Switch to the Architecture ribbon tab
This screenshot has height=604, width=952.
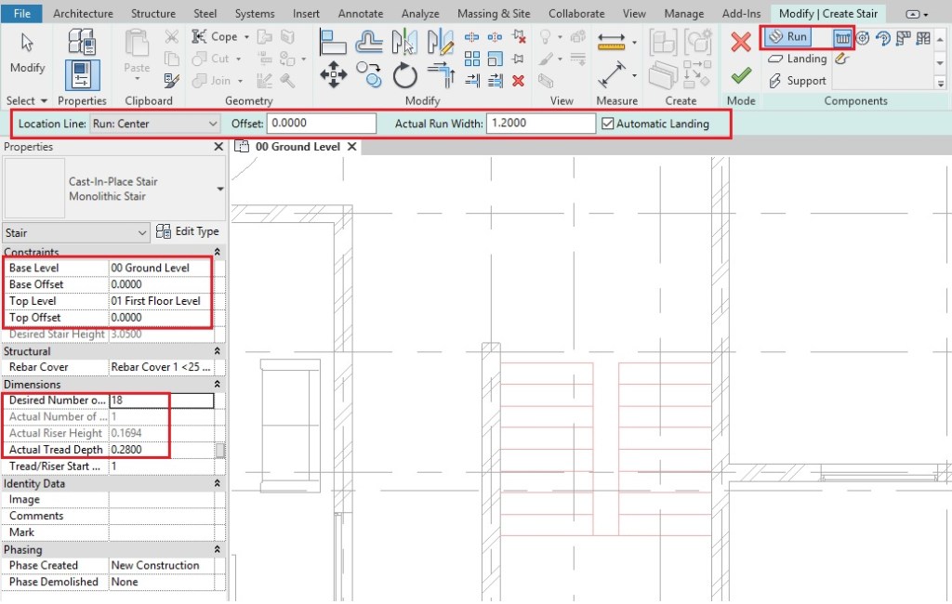pos(83,13)
